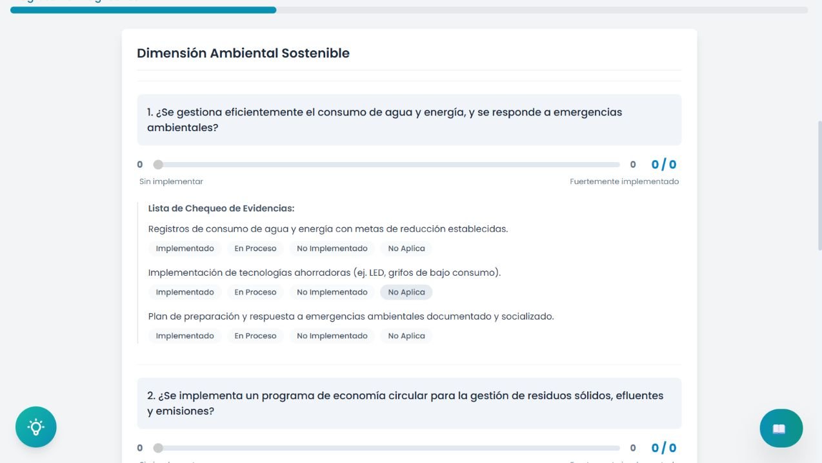
Task: Choose No Aplica for saving technologies item
Action: tap(406, 293)
